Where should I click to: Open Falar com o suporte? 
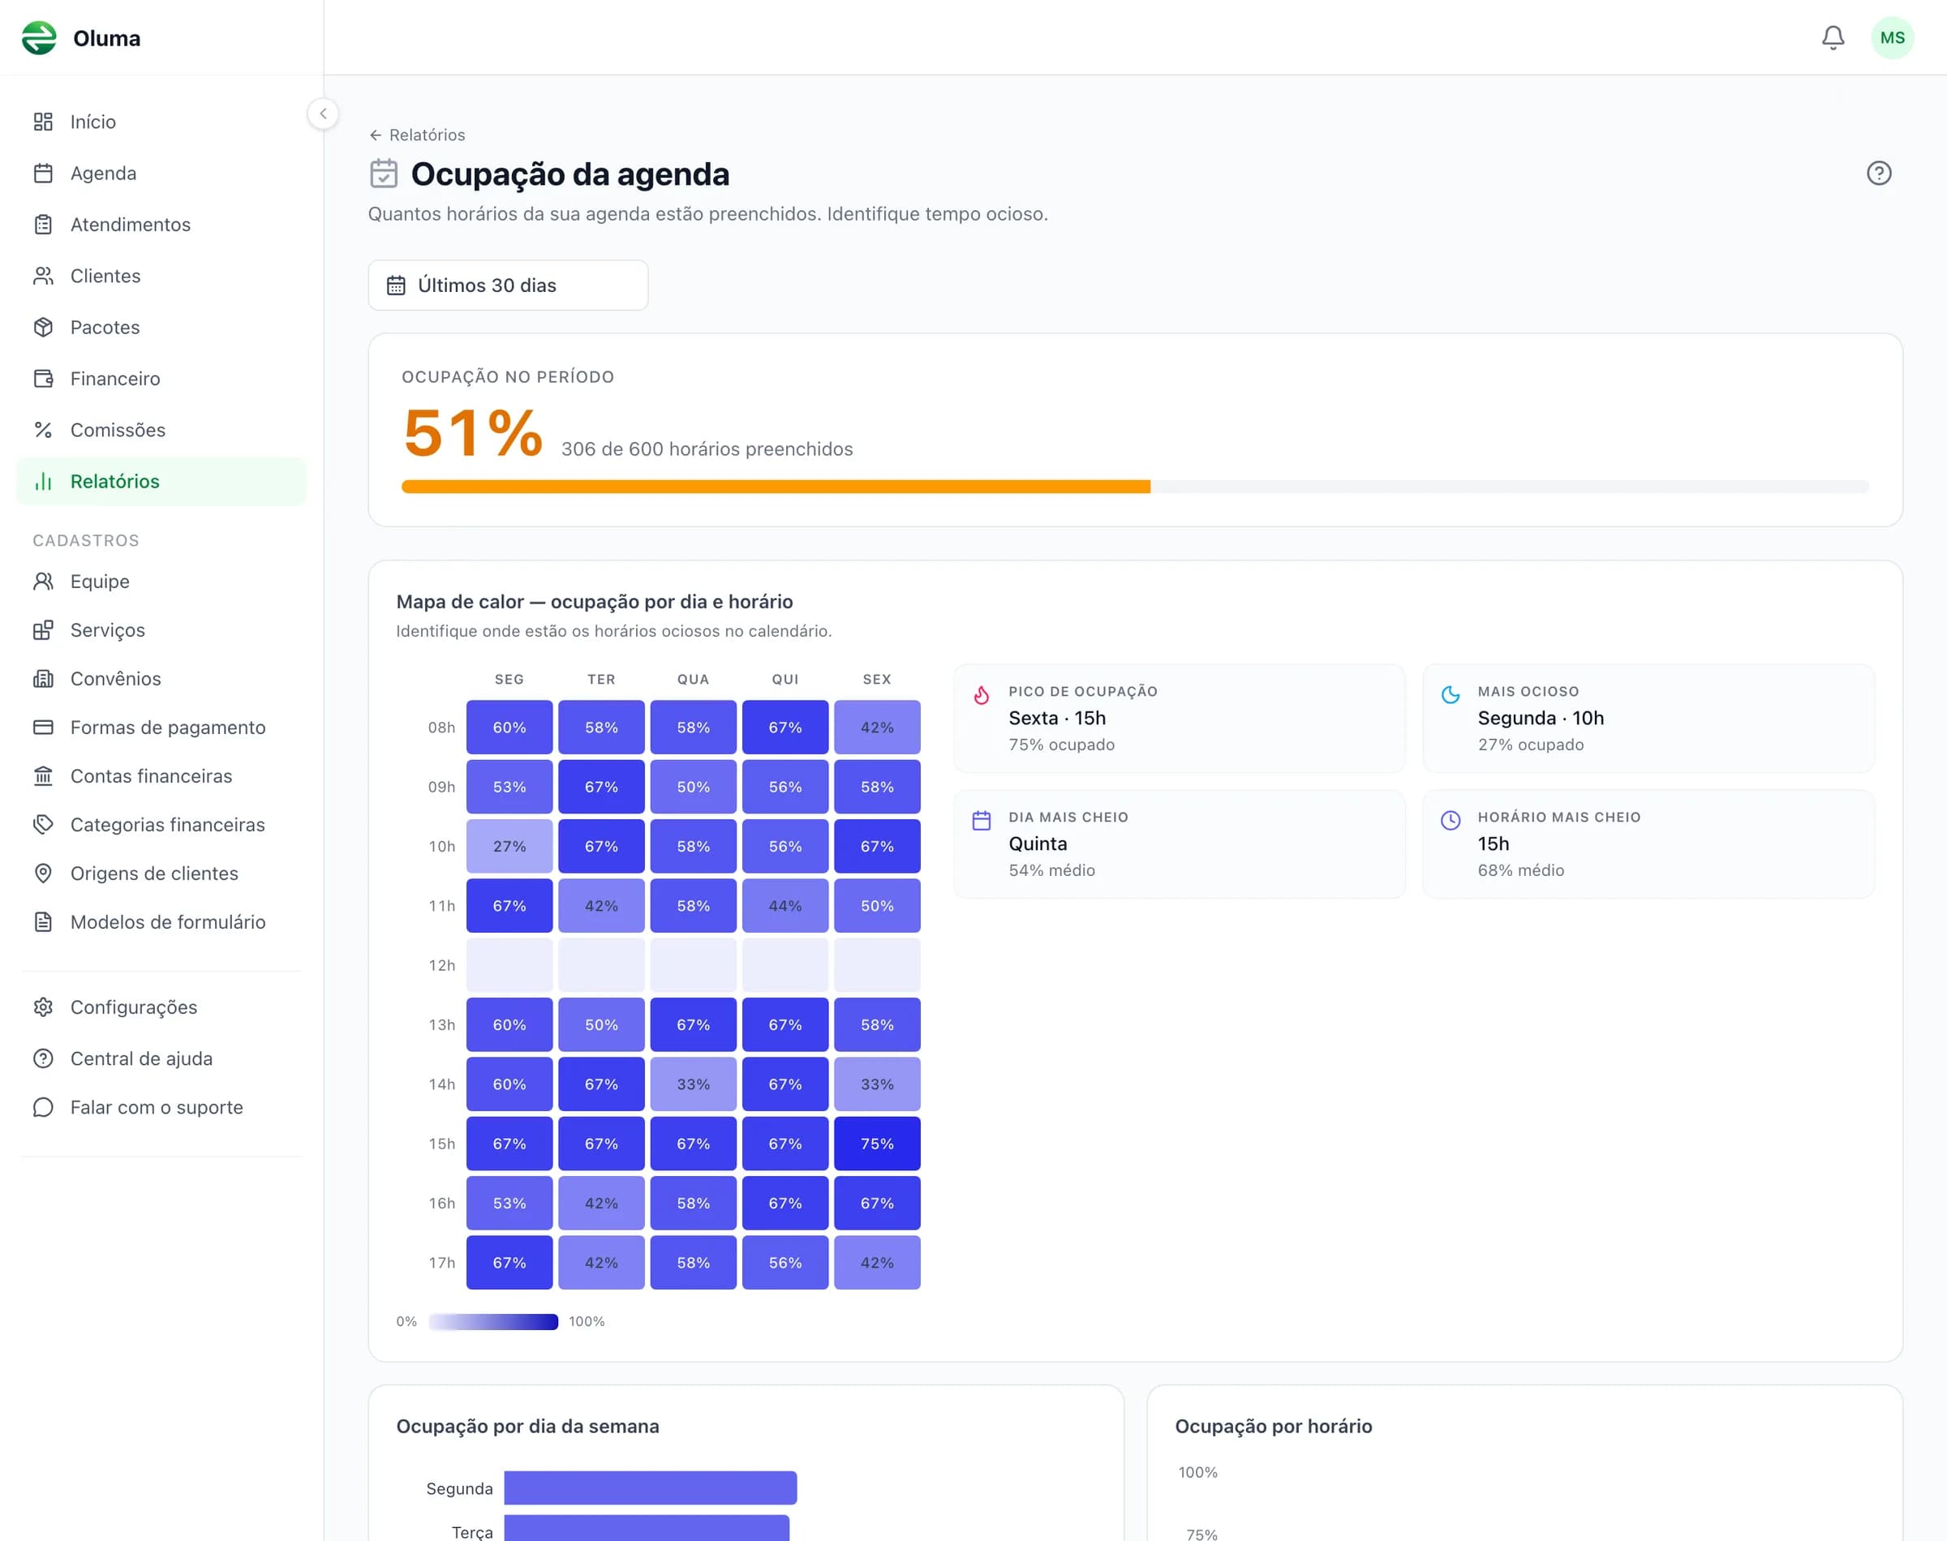[161, 1108]
